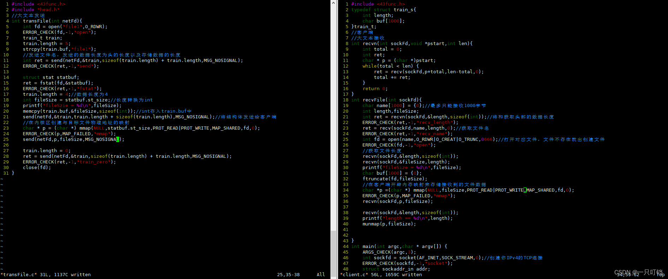Screen dimensions: 668x279
Task: Click the recvn(sockFd,p,fileSize); line
Action: pos(398,201)
